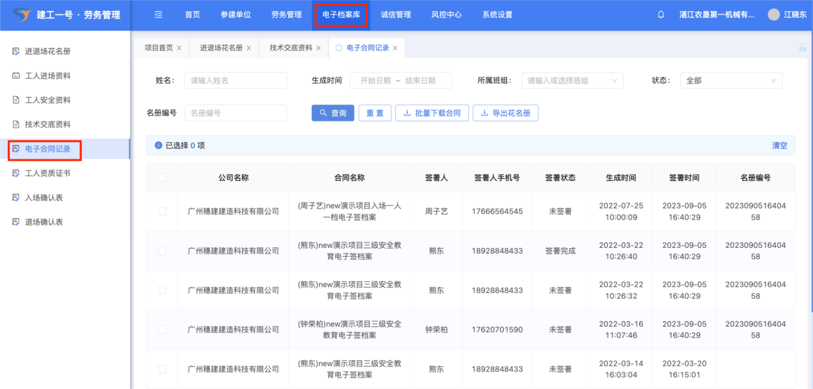Open the 风控中心 top menu
The image size is (813, 389).
[446, 15]
